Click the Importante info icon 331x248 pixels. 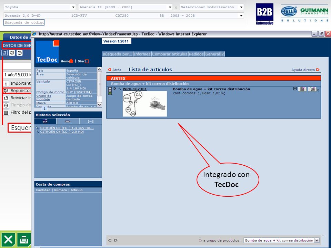[x=6, y=83]
